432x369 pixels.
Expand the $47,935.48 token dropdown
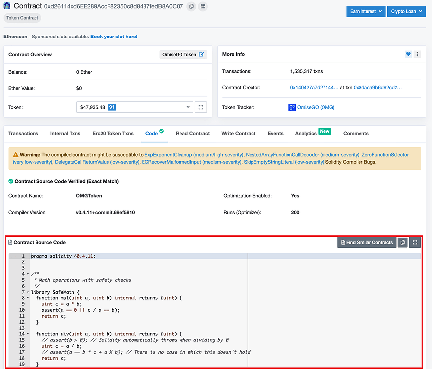(187, 107)
